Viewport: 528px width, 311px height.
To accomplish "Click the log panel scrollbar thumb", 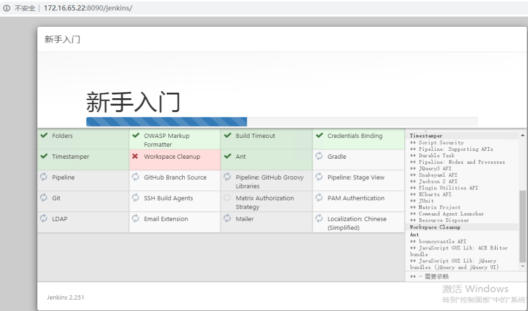I will pyautogui.click(x=523, y=226).
